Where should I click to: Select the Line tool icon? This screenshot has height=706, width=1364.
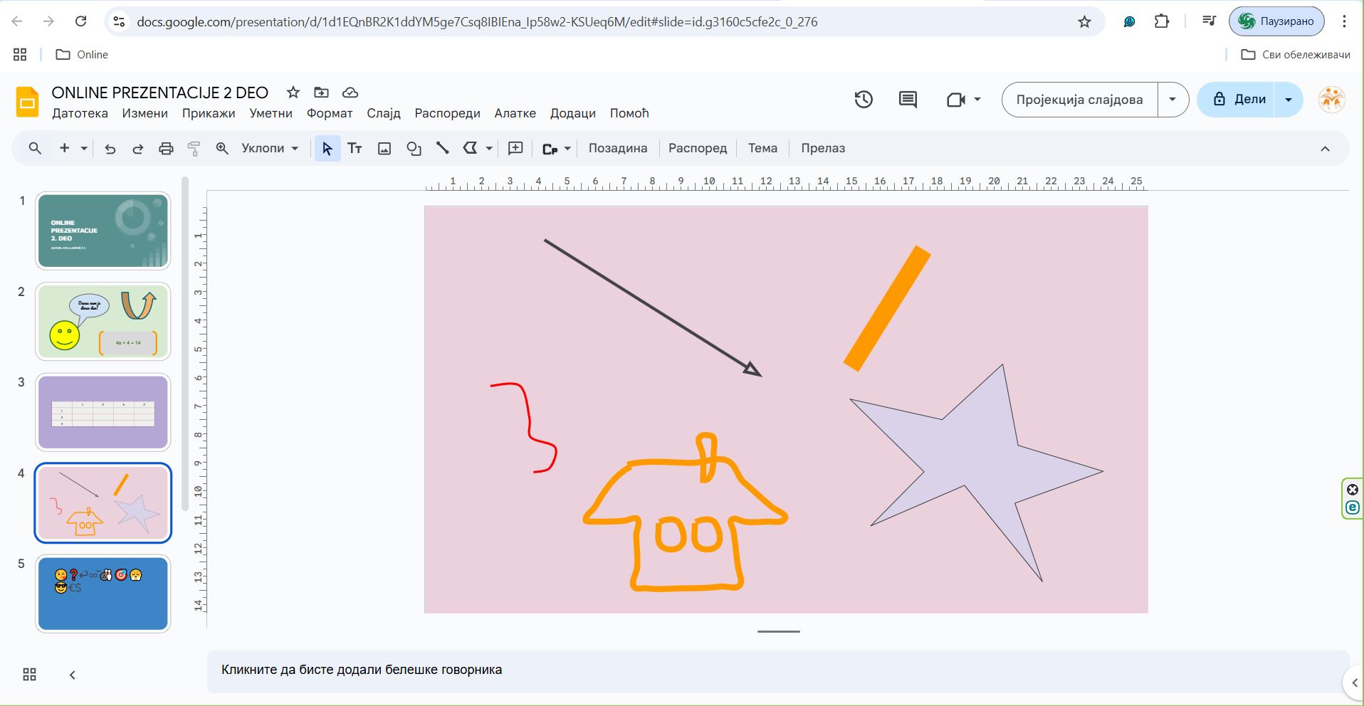[x=442, y=149]
